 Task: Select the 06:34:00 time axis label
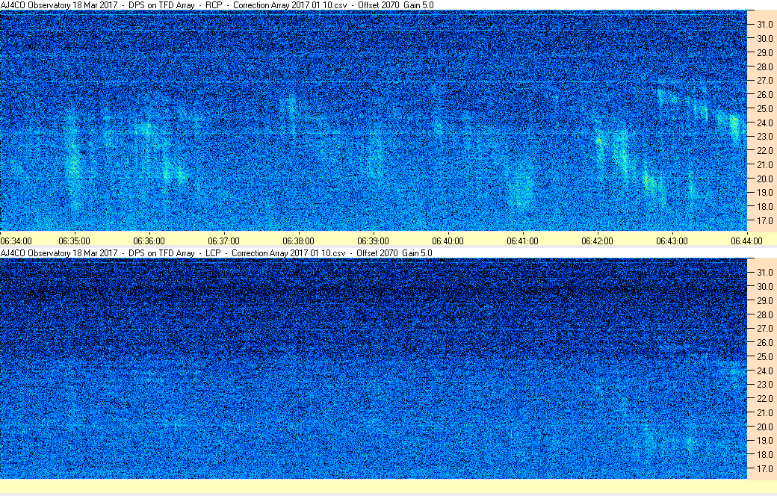pos(16,241)
